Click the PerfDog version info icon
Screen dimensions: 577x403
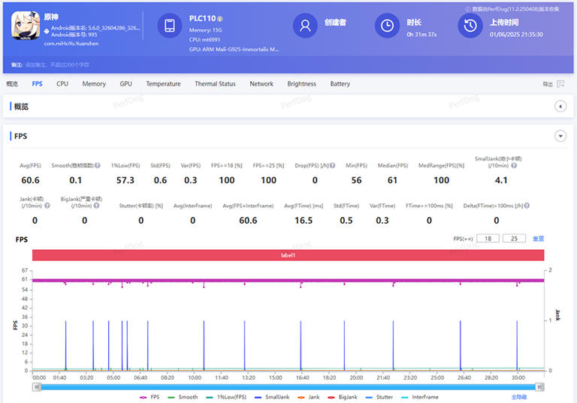point(468,9)
